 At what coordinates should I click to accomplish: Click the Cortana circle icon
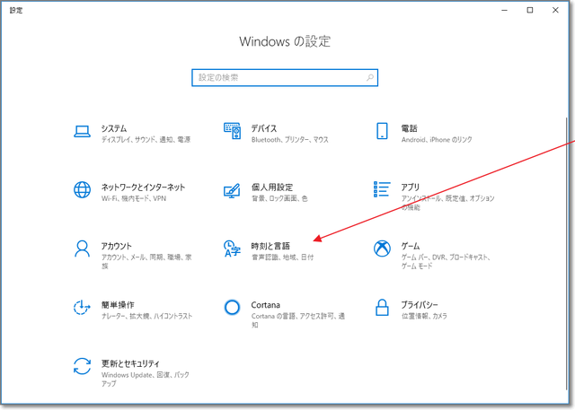coord(232,308)
